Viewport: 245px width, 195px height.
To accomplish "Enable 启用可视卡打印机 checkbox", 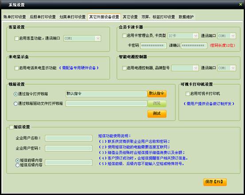I will 187,94.
